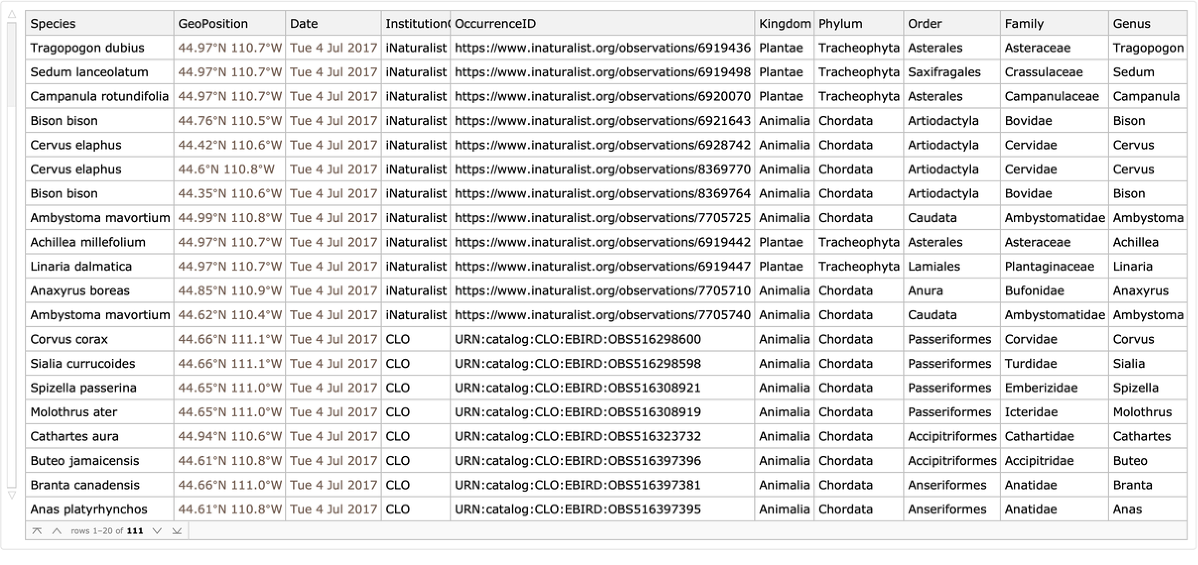
Task: Click the OBS516298600 catalog entry
Action: click(578, 339)
